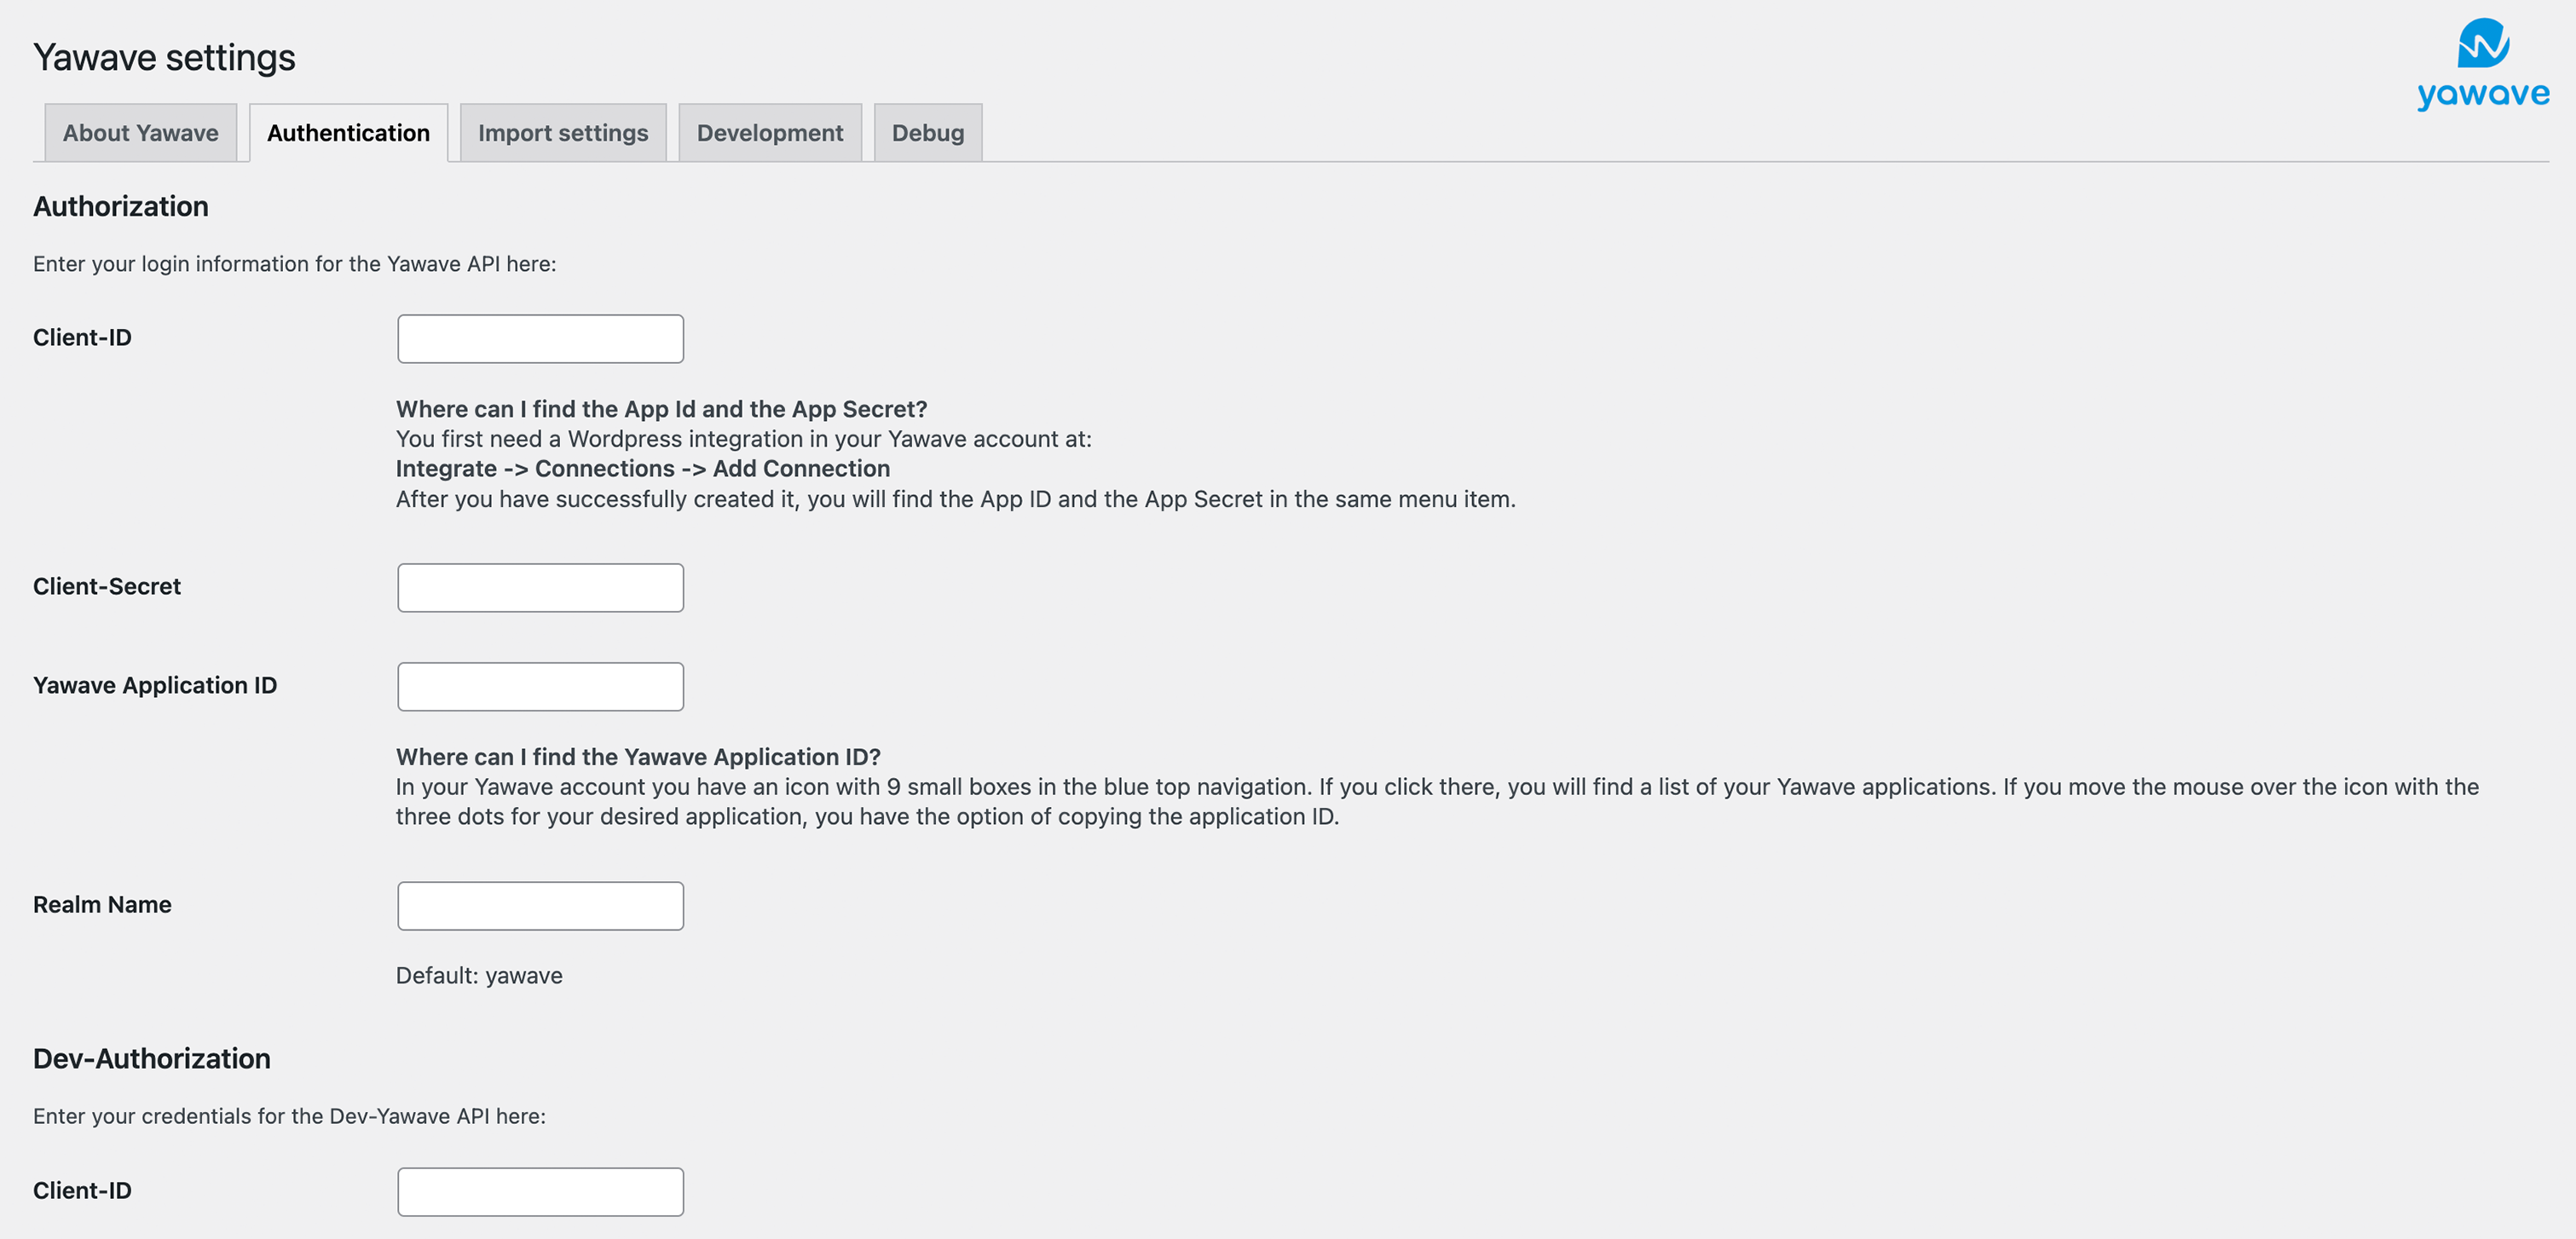This screenshot has height=1239, width=2576.
Task: Click the yawave wordmark under the logo
Action: coord(2483,95)
